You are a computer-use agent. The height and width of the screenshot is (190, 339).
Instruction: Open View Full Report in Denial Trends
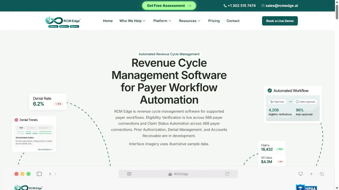[x=45, y=149]
